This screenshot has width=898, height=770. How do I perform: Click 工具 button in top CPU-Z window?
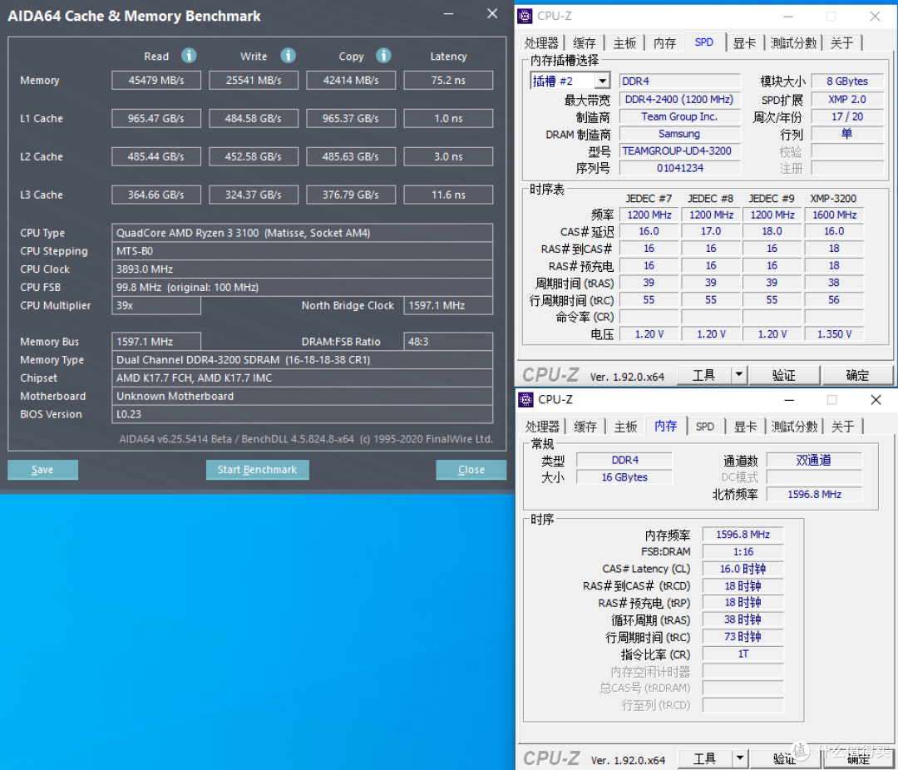704,375
